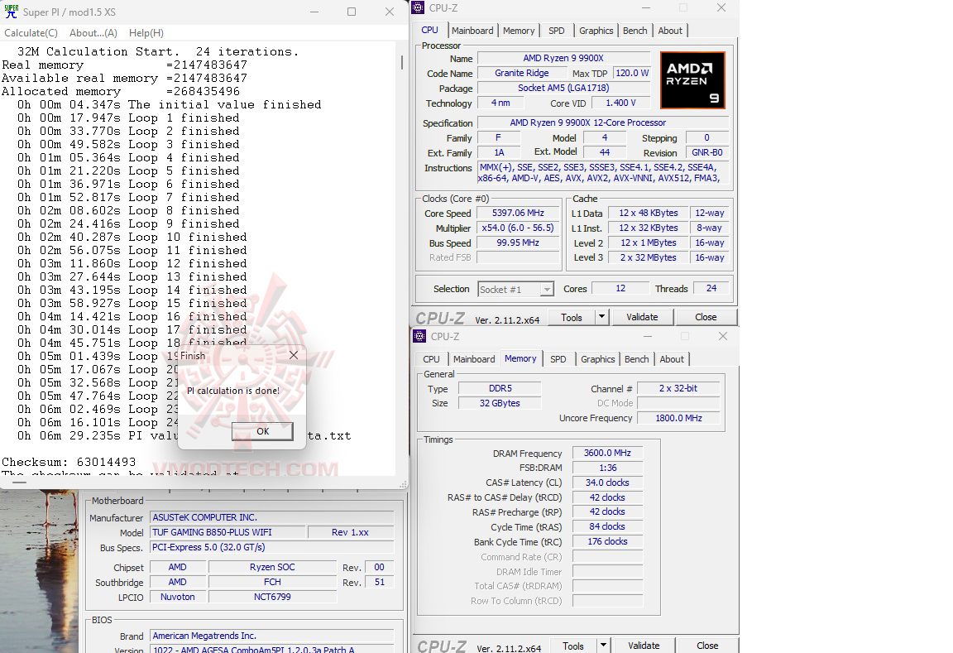Expand the Socket #1 selection dropdown

pos(546,289)
